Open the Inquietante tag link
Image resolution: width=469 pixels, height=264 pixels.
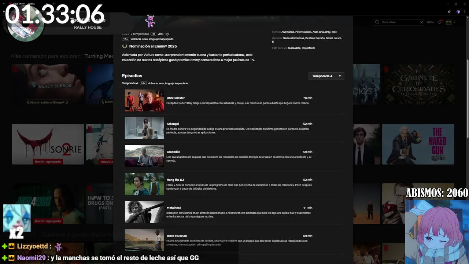(309, 48)
